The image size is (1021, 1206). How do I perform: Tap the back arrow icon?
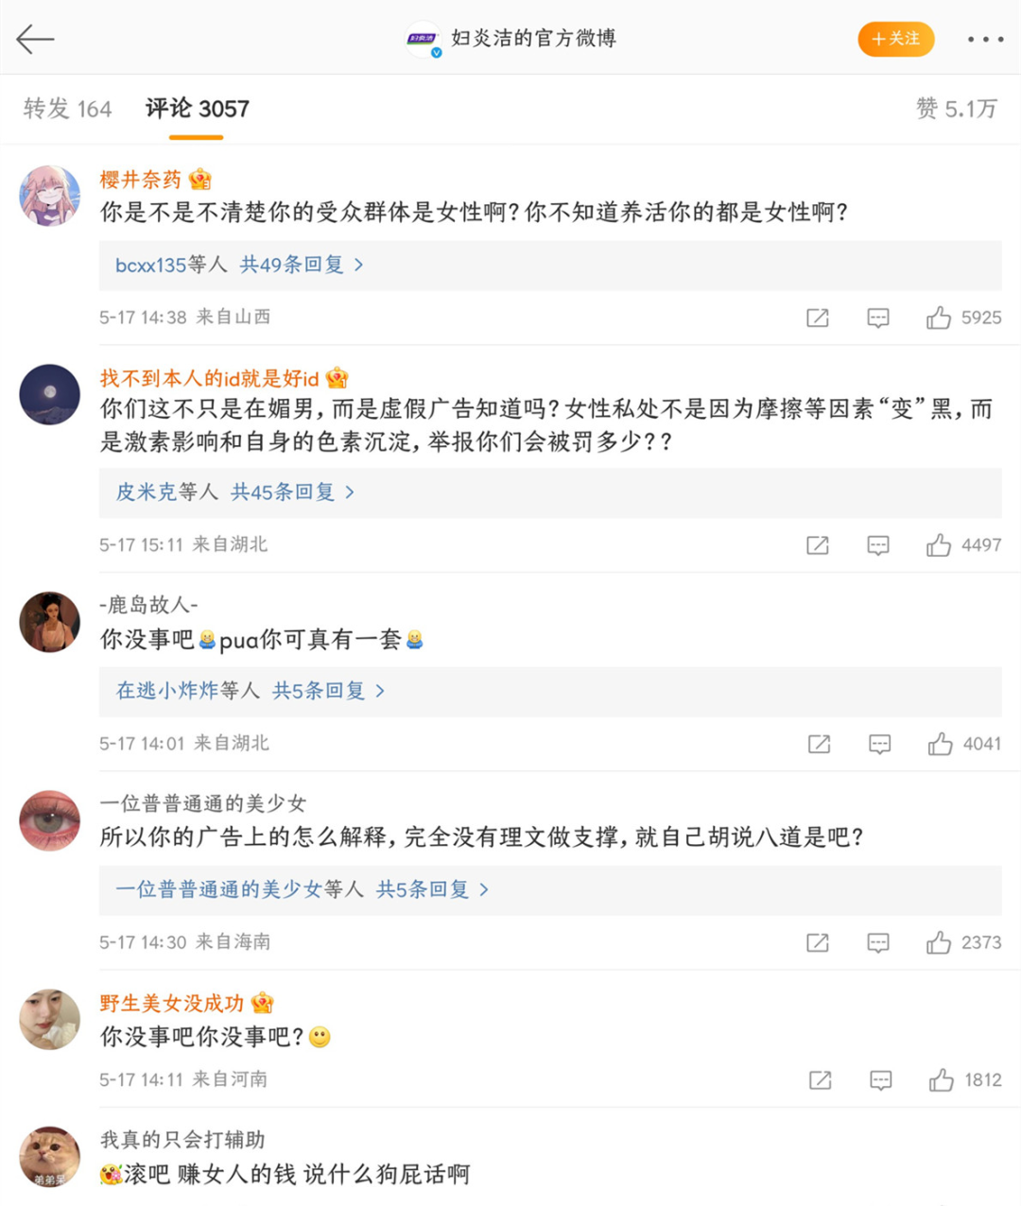point(35,39)
